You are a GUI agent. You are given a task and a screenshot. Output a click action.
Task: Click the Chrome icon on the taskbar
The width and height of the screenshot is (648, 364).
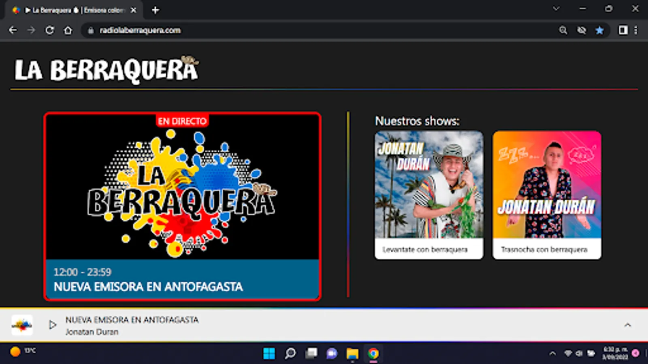click(x=373, y=353)
